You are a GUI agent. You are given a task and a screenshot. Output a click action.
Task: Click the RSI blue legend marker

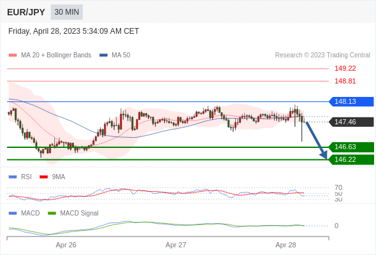[13, 177]
